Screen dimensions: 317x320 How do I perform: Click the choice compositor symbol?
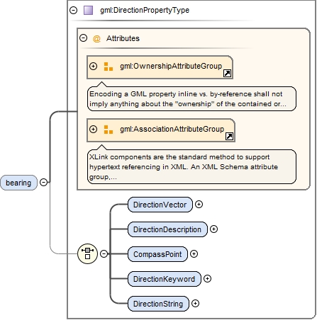(x=87, y=253)
